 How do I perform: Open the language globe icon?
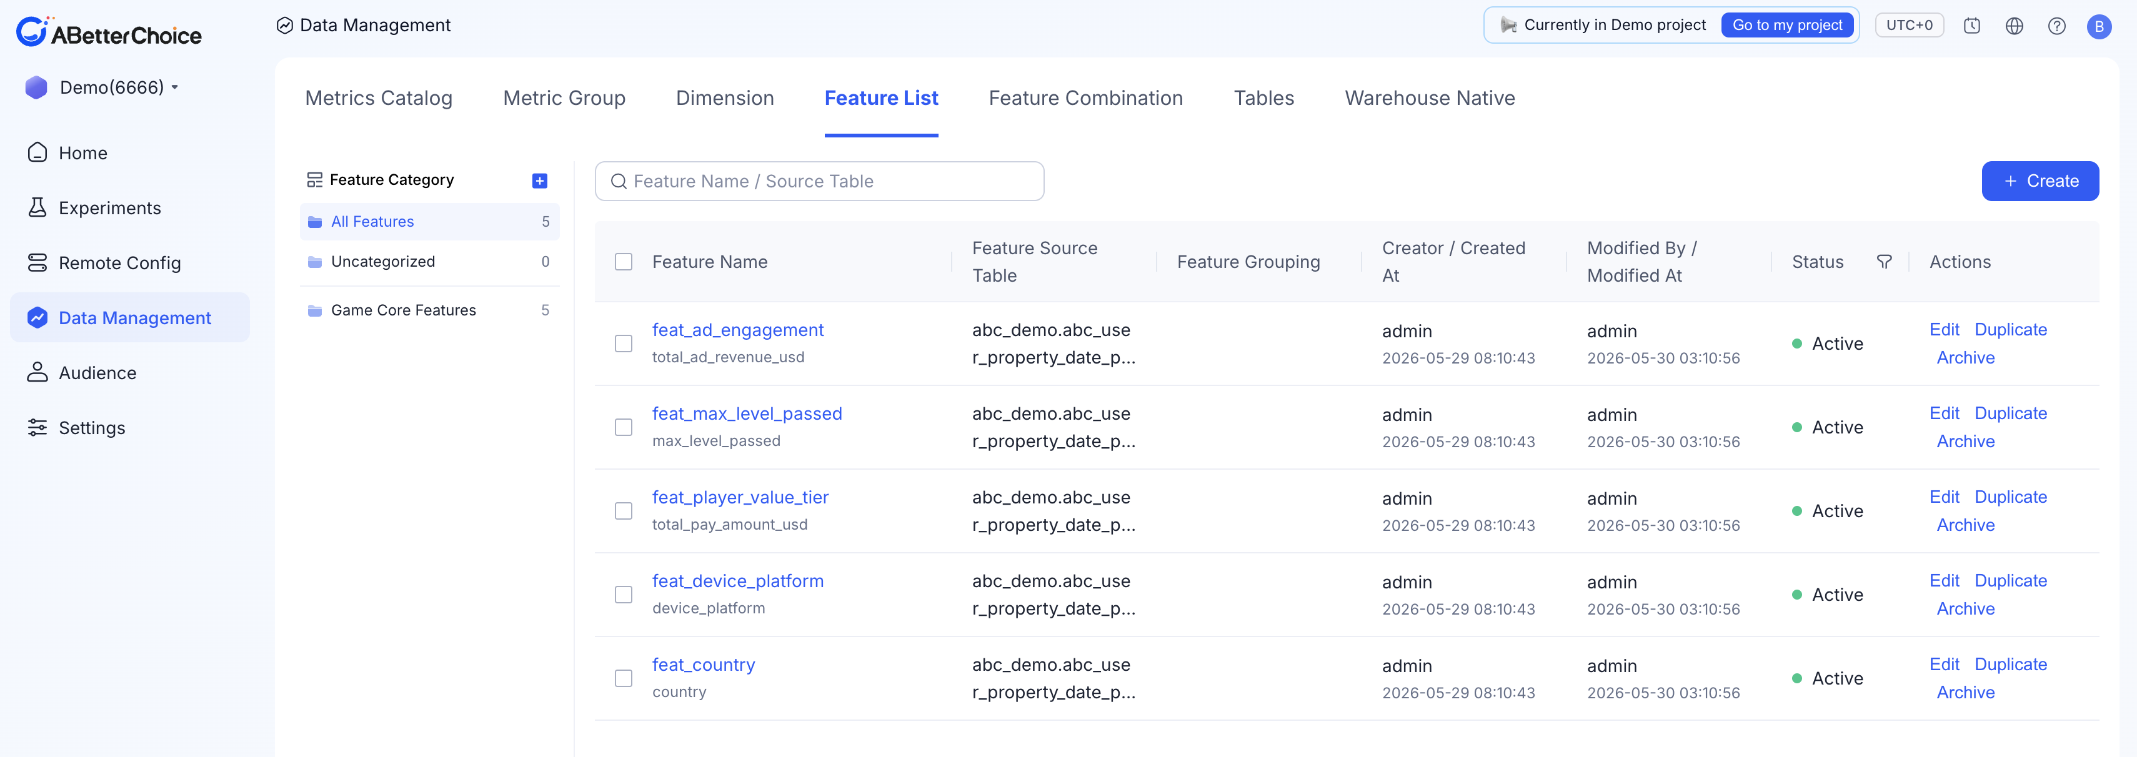click(2015, 26)
